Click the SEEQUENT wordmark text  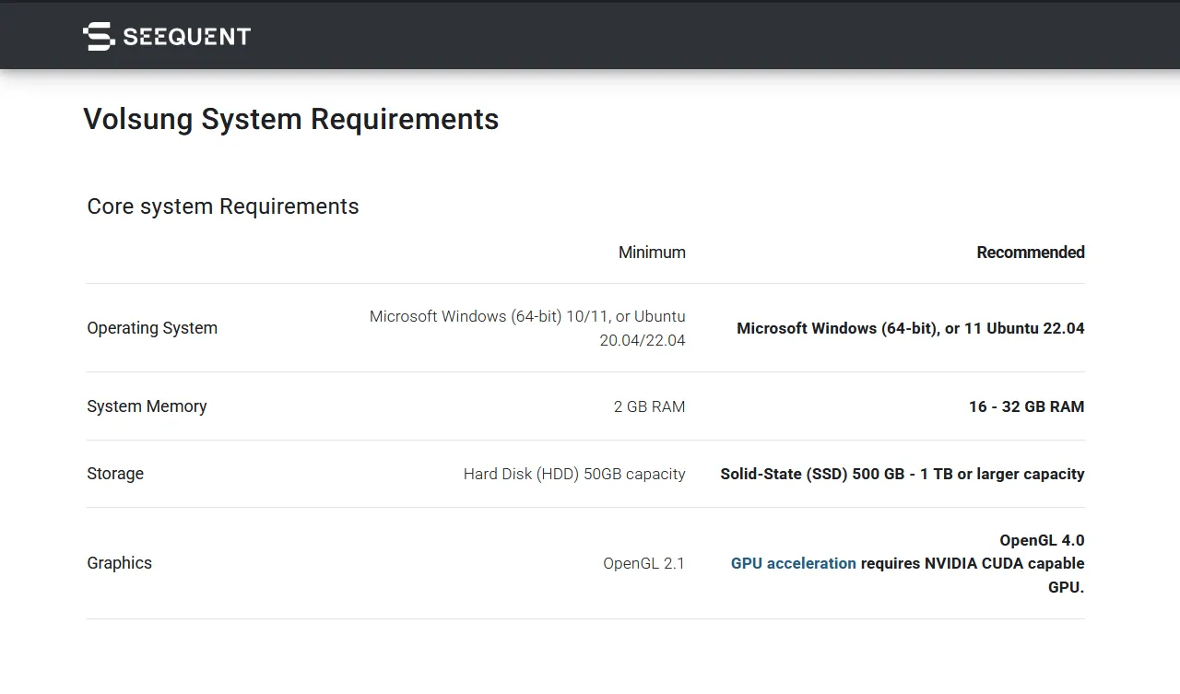(187, 37)
